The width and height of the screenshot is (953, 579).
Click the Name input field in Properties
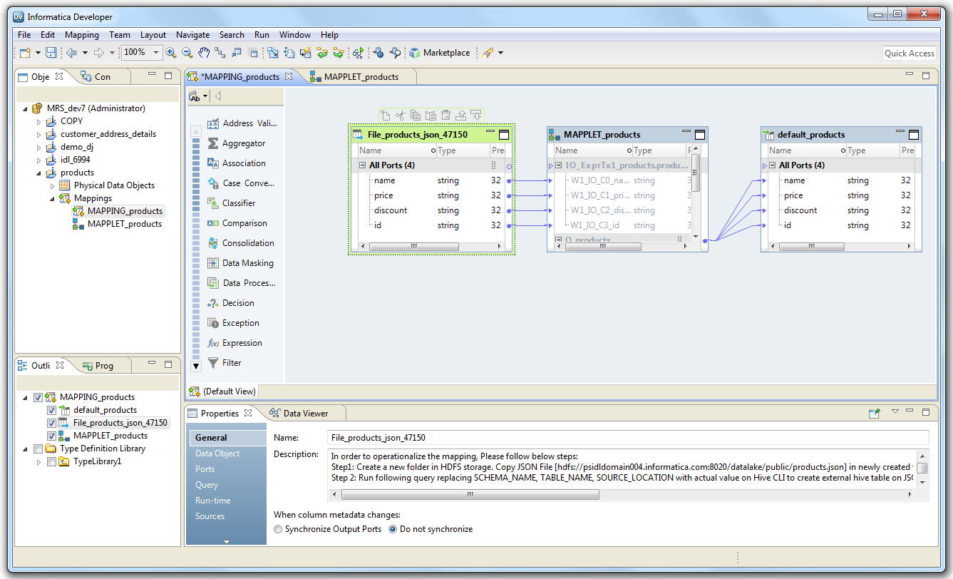coord(628,438)
